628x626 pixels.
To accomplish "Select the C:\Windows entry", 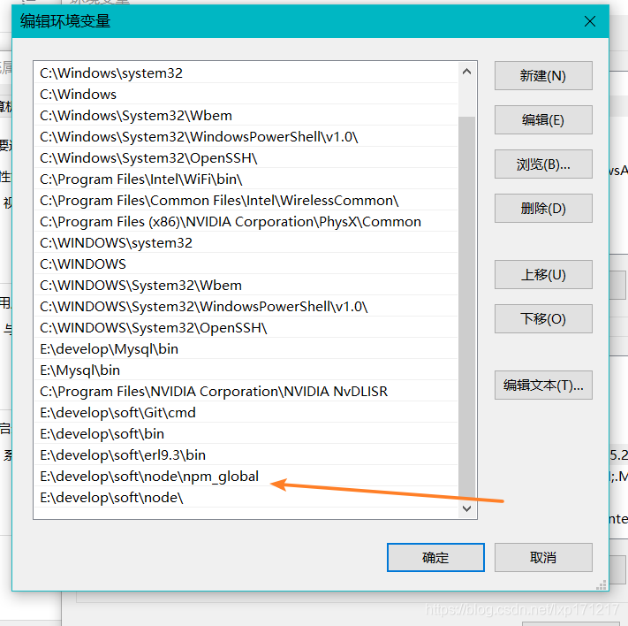I will click(246, 95).
